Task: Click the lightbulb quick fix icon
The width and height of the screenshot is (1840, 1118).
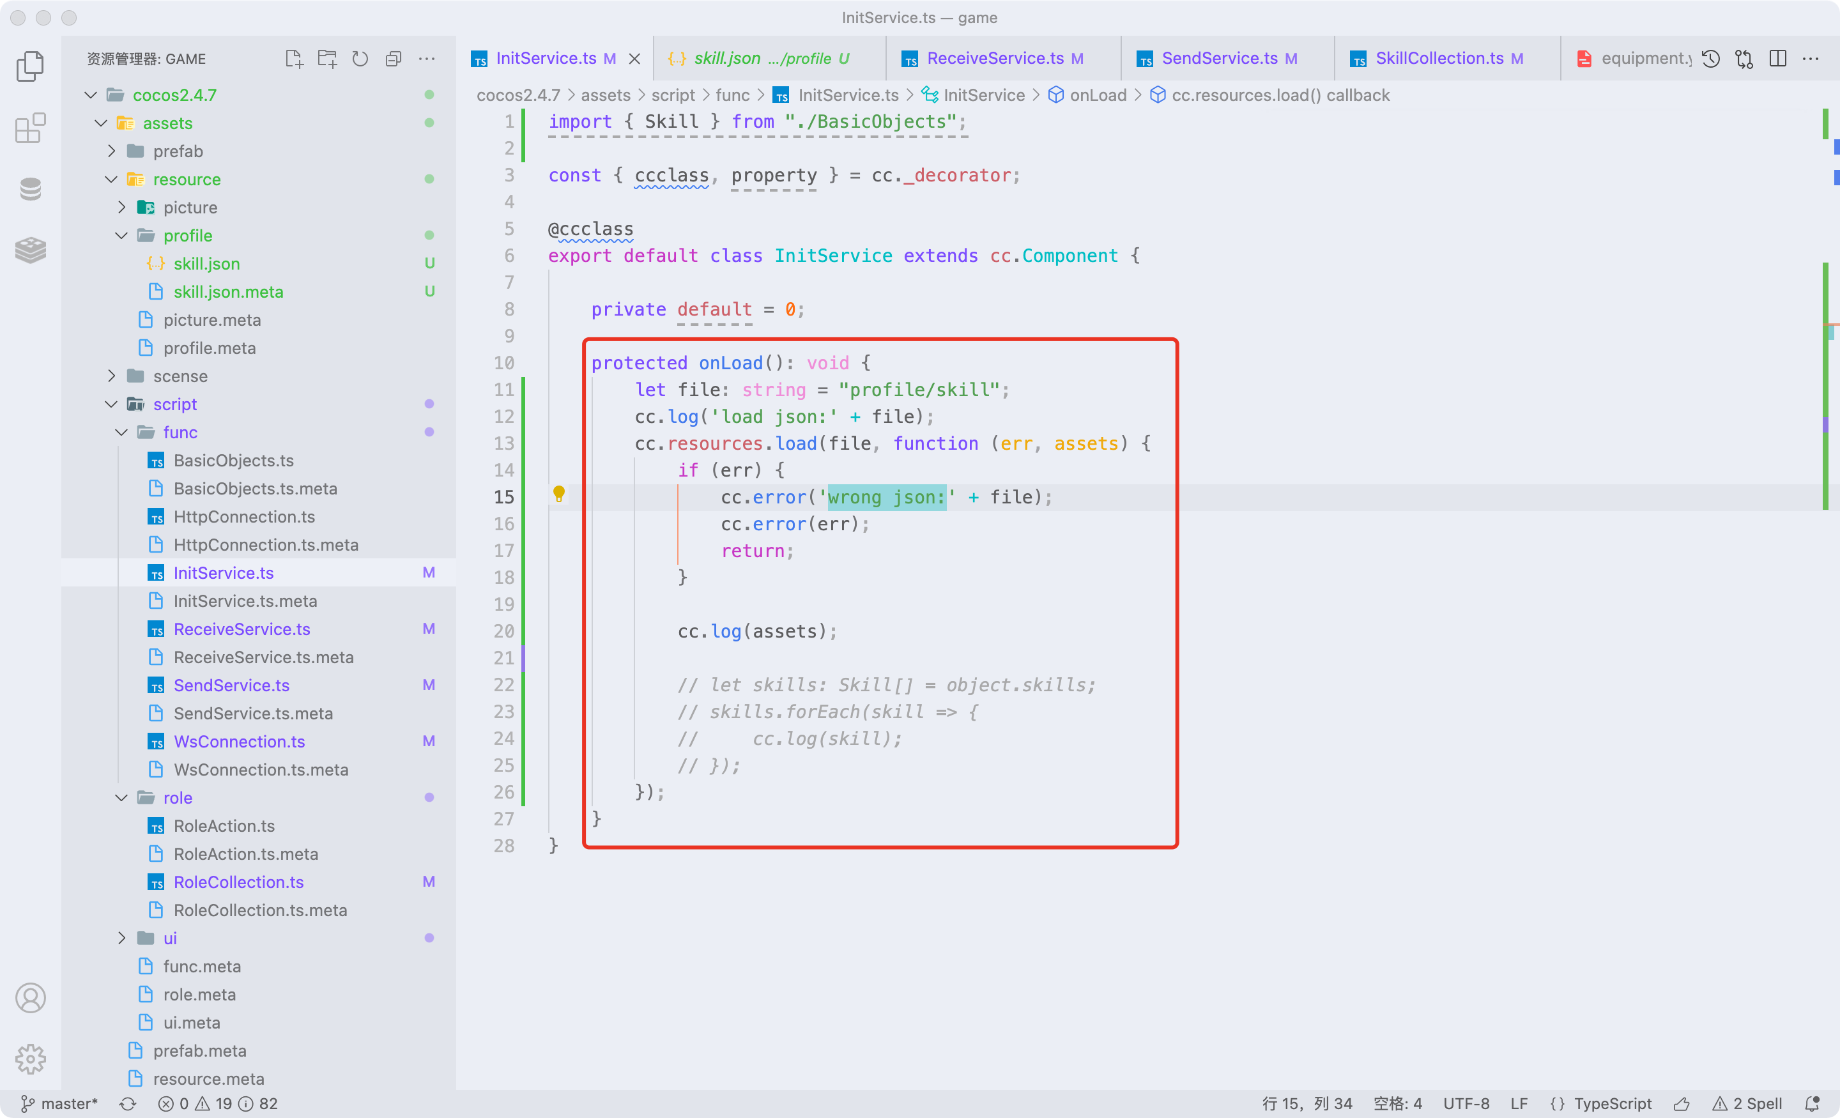Action: (558, 494)
